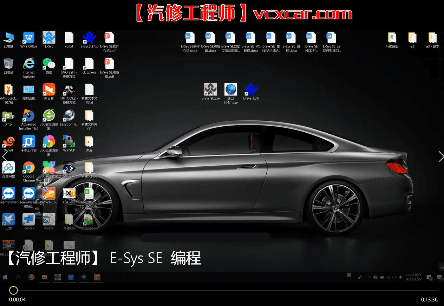Screen dimensions: 444x306
Task: Expand hidden system tray icons
Action: coord(369,277)
